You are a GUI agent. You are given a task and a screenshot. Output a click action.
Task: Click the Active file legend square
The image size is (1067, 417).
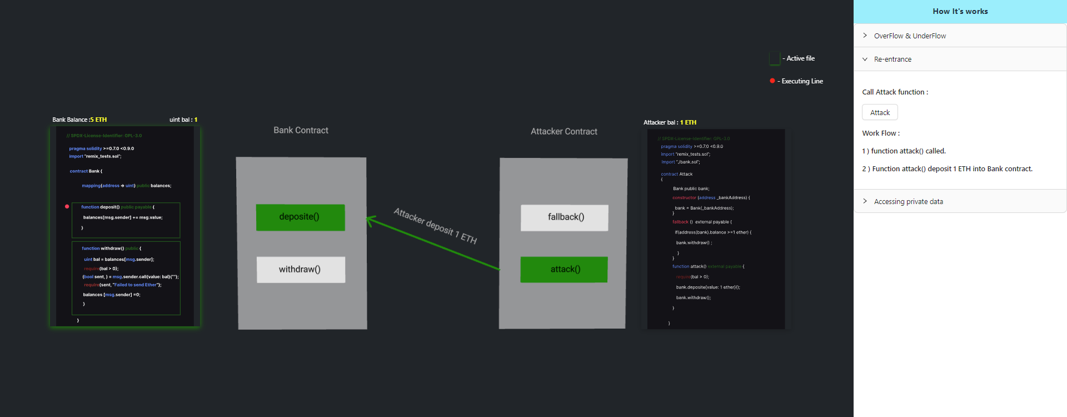click(x=774, y=58)
